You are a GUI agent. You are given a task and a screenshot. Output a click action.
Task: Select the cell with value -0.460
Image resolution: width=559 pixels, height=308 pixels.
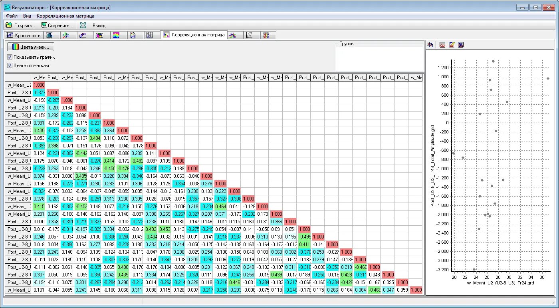tap(359, 267)
